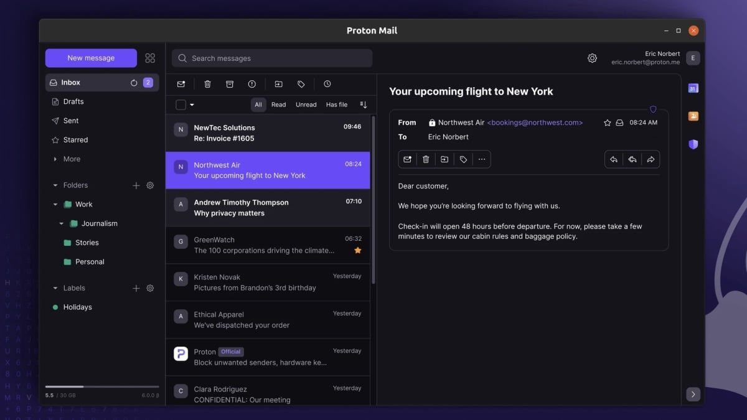Star the Northwest Air message header
747x420 pixels.
point(608,123)
